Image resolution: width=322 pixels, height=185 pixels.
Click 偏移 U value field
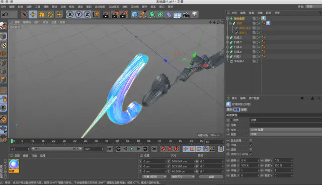tap(250, 160)
